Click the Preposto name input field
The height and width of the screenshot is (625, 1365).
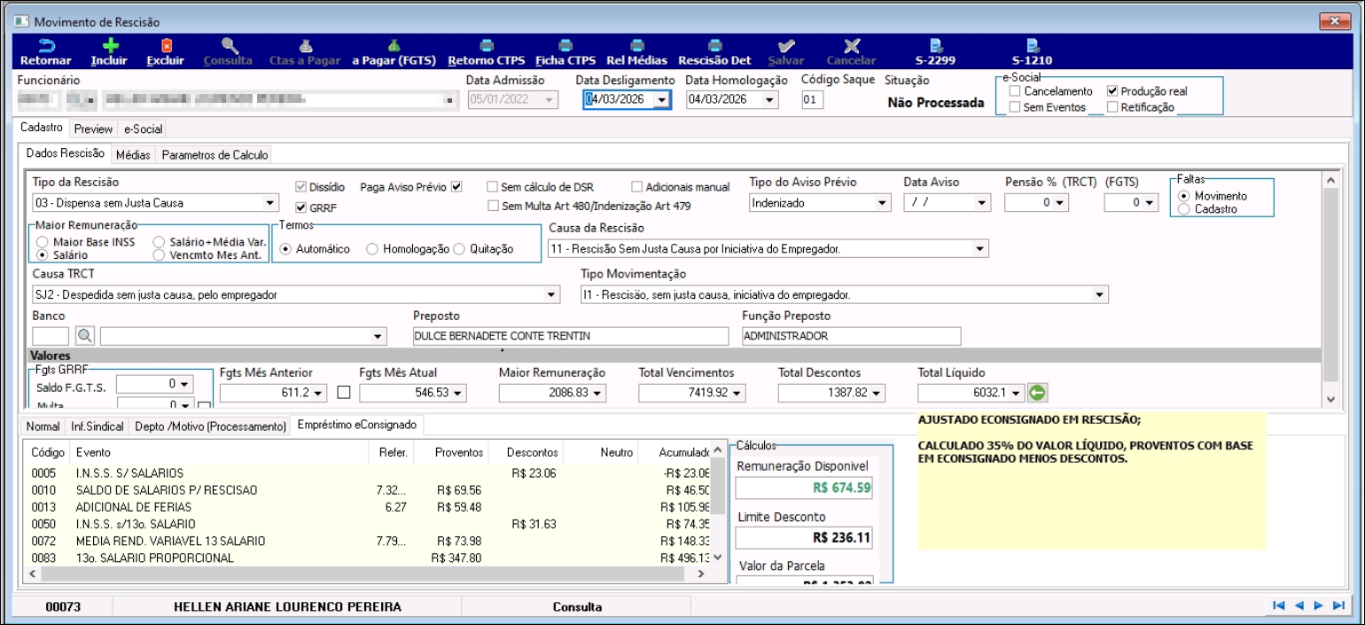pyautogui.click(x=570, y=336)
